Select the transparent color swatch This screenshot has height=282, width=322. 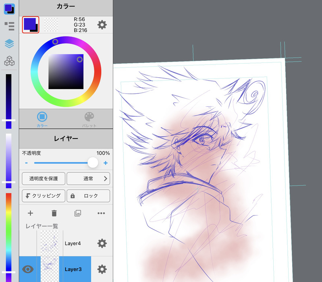pos(51,25)
